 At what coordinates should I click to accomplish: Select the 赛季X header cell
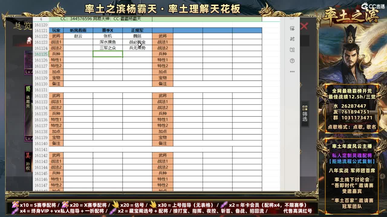pos(108,30)
